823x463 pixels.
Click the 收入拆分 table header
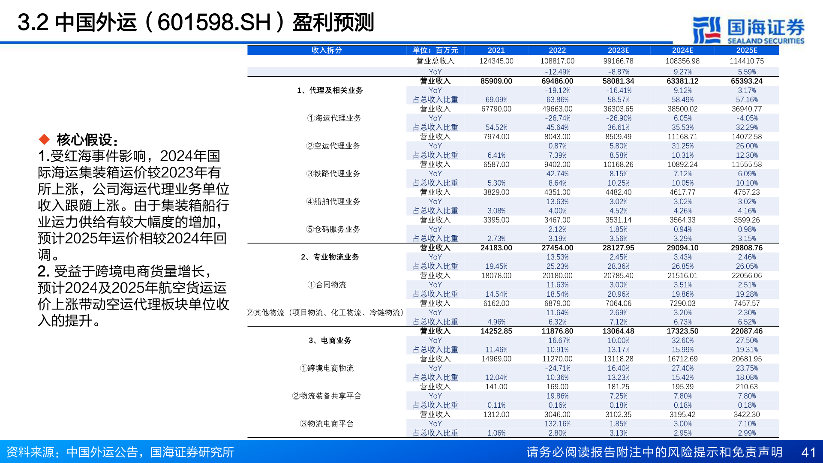(x=327, y=50)
